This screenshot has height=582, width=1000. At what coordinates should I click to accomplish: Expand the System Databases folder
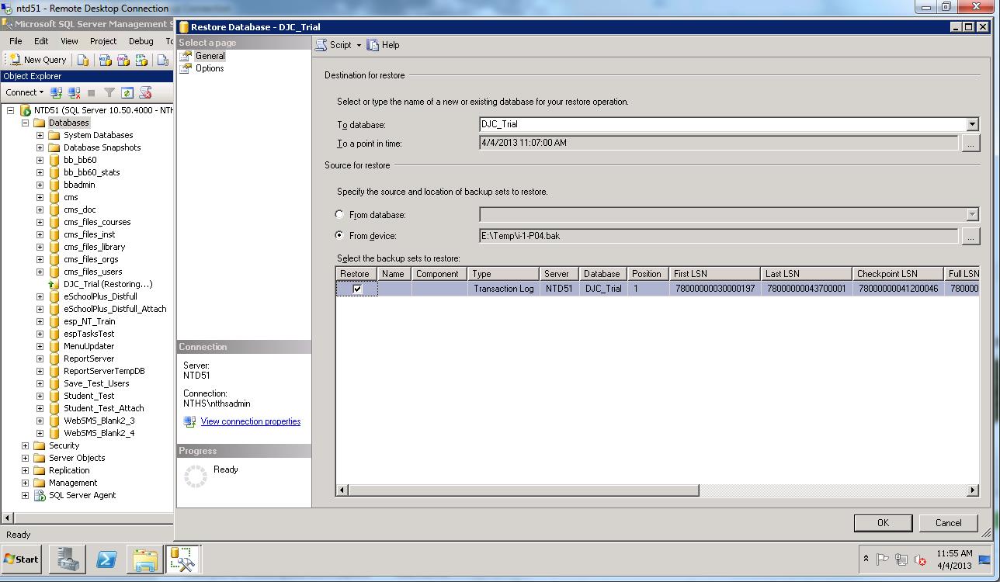coord(40,135)
